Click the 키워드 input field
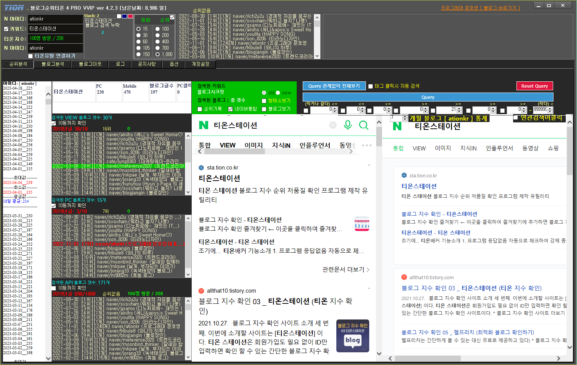 (55, 29)
